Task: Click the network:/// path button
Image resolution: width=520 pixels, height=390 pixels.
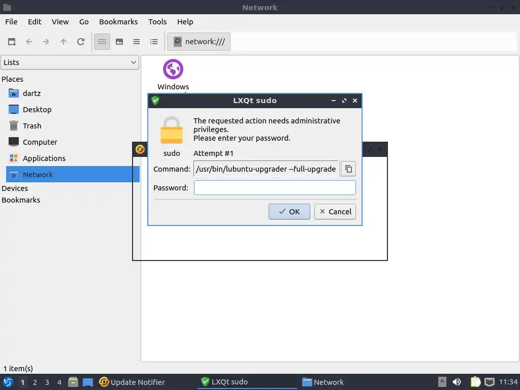Action: 199,42
